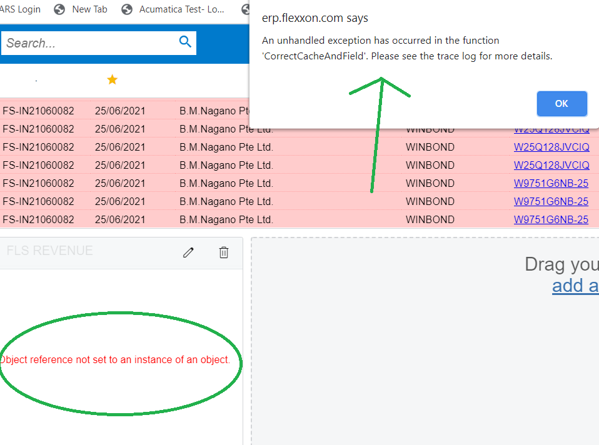The image size is (599, 445).
Task: Delete the FLS REVENUE widget with trash icon
Action: pos(224,252)
